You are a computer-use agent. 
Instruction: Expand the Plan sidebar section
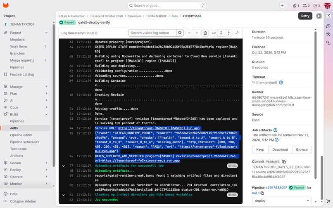(46, 94)
